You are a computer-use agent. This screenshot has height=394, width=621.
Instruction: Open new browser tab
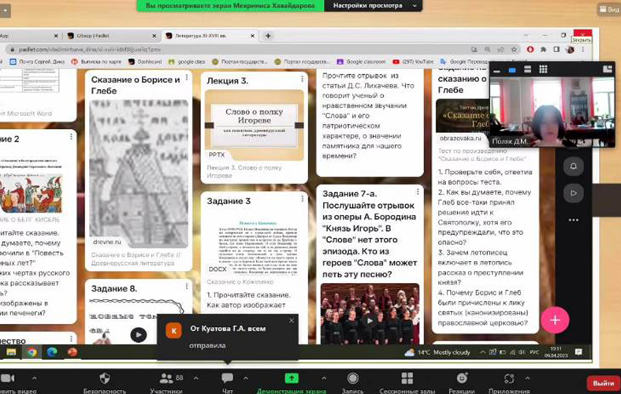pos(269,35)
